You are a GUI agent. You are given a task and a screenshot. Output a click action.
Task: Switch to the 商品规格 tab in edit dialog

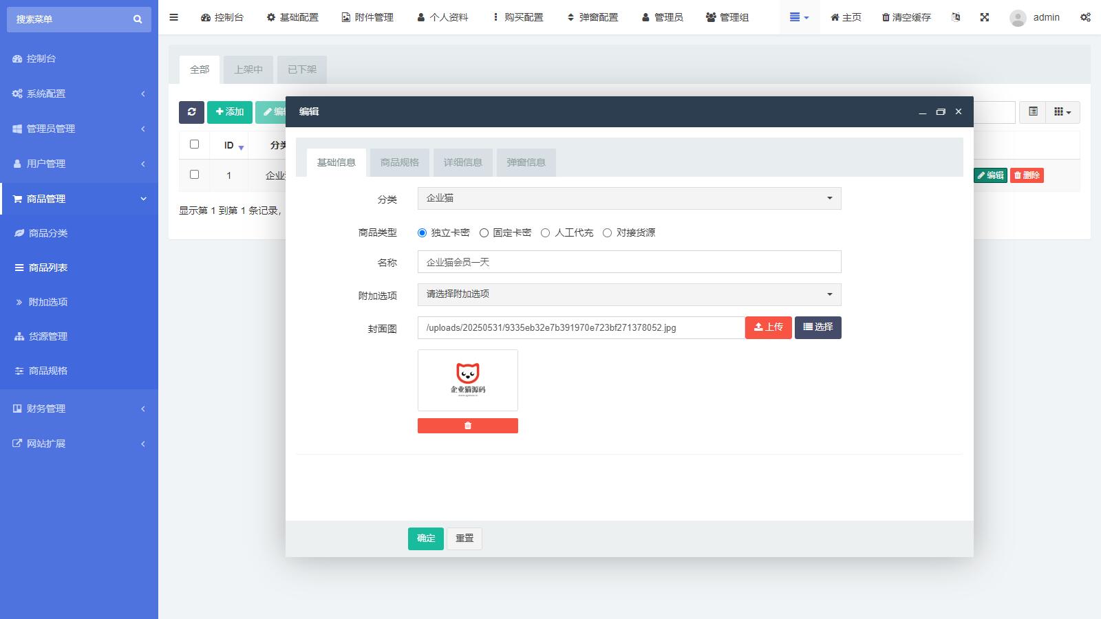[x=399, y=162]
